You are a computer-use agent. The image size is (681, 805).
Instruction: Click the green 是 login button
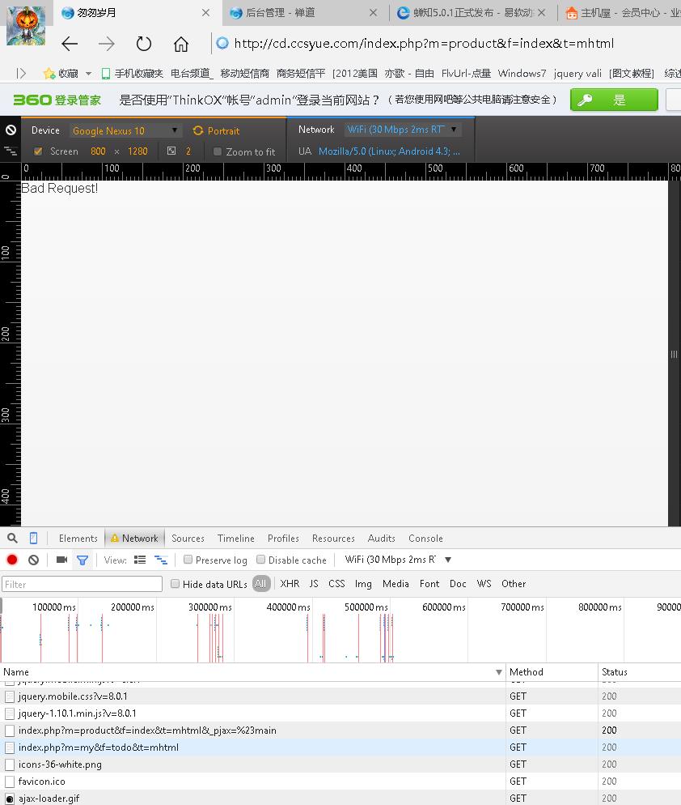[x=614, y=100]
